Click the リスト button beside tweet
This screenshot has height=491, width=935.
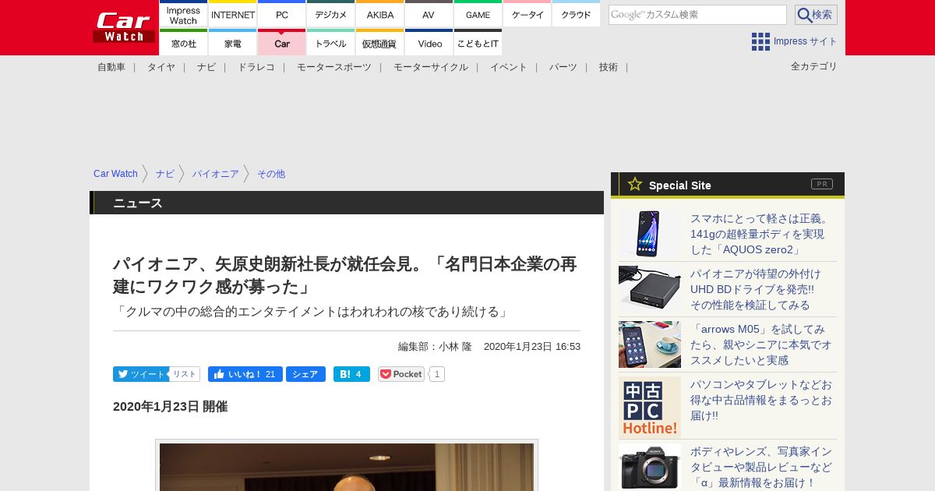[x=185, y=374]
